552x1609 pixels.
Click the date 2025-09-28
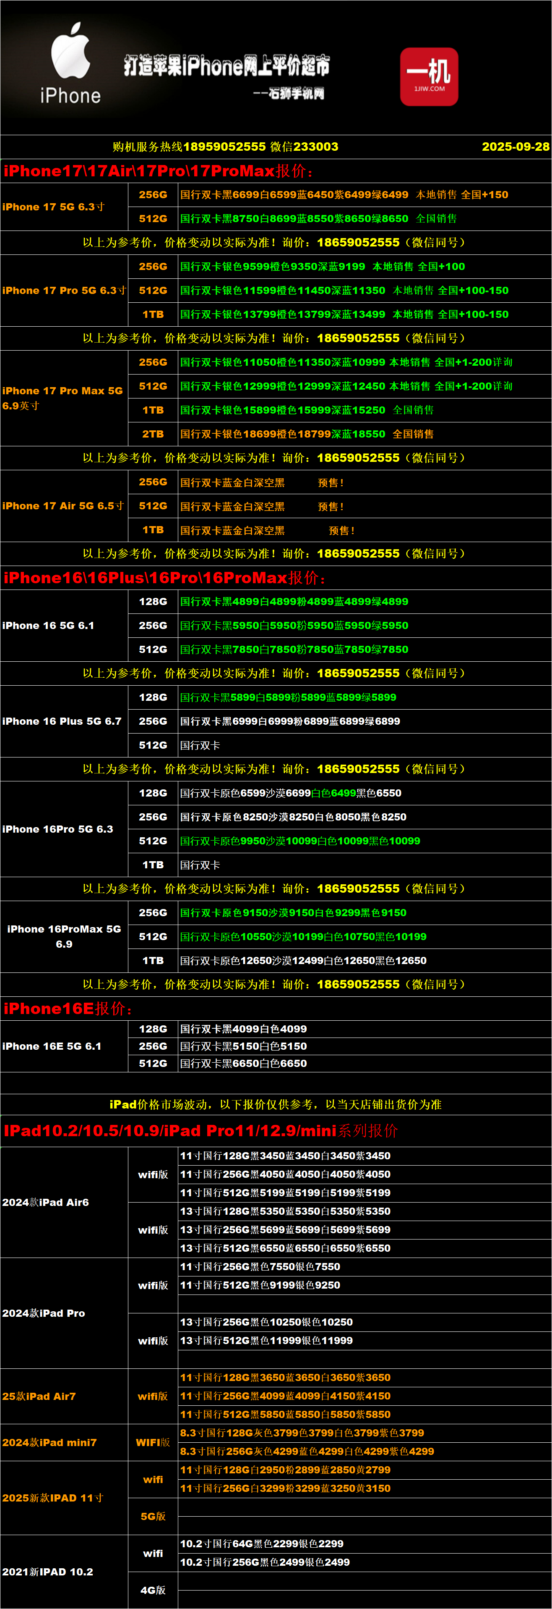[515, 147]
